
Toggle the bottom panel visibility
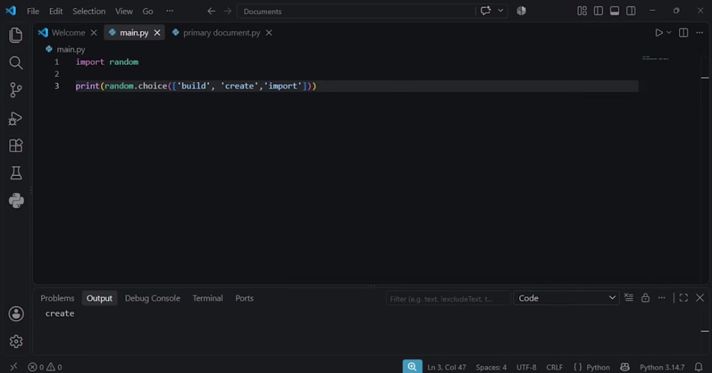[614, 11]
